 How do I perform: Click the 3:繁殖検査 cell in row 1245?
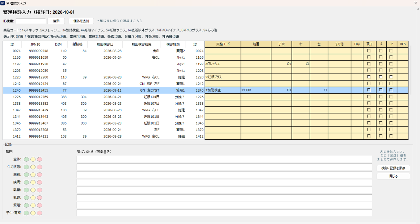point(223,90)
